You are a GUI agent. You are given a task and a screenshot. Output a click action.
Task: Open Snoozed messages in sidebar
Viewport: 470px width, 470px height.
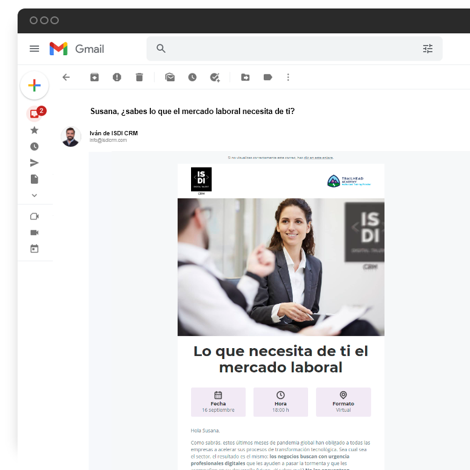click(x=35, y=147)
